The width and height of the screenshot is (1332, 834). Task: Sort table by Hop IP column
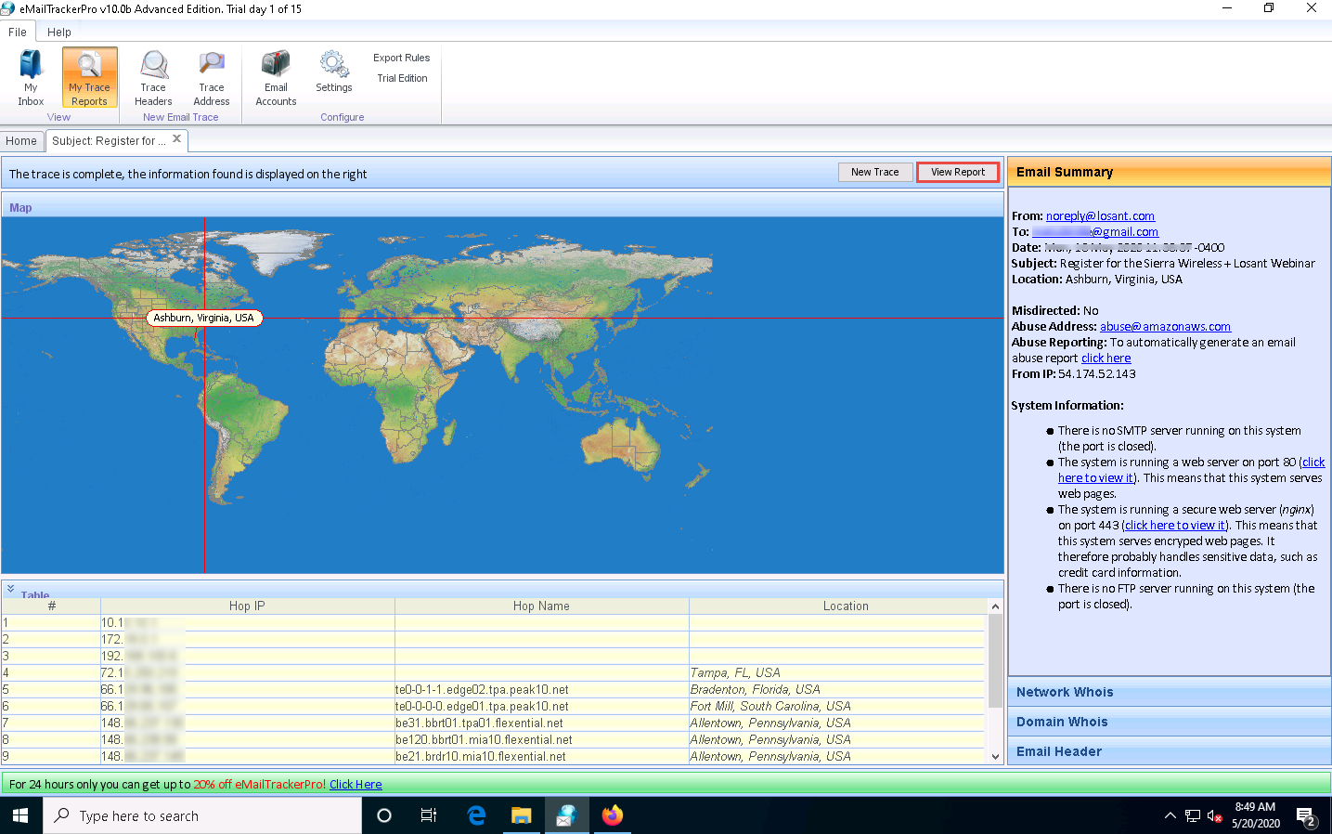[x=247, y=606]
